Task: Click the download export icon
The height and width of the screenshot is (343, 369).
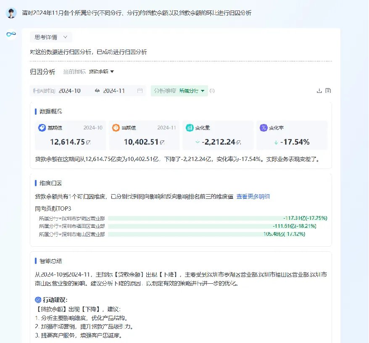Action: 319,91
